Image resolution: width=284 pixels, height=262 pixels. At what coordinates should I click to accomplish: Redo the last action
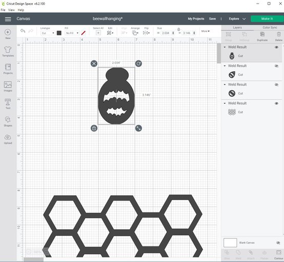point(31,31)
